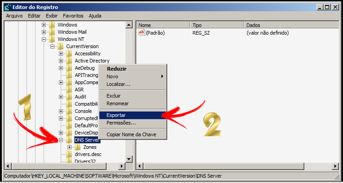Viewport: 343px width, 183px height.
Task: Choose Excluir in the context menu
Action: click(132, 96)
